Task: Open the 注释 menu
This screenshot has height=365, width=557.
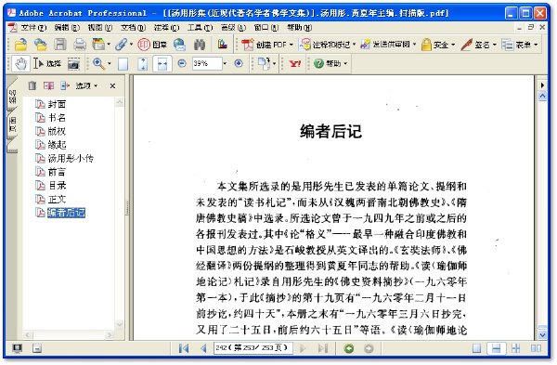Action: (166, 27)
